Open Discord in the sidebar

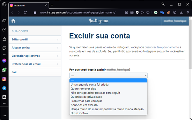click(4, 97)
